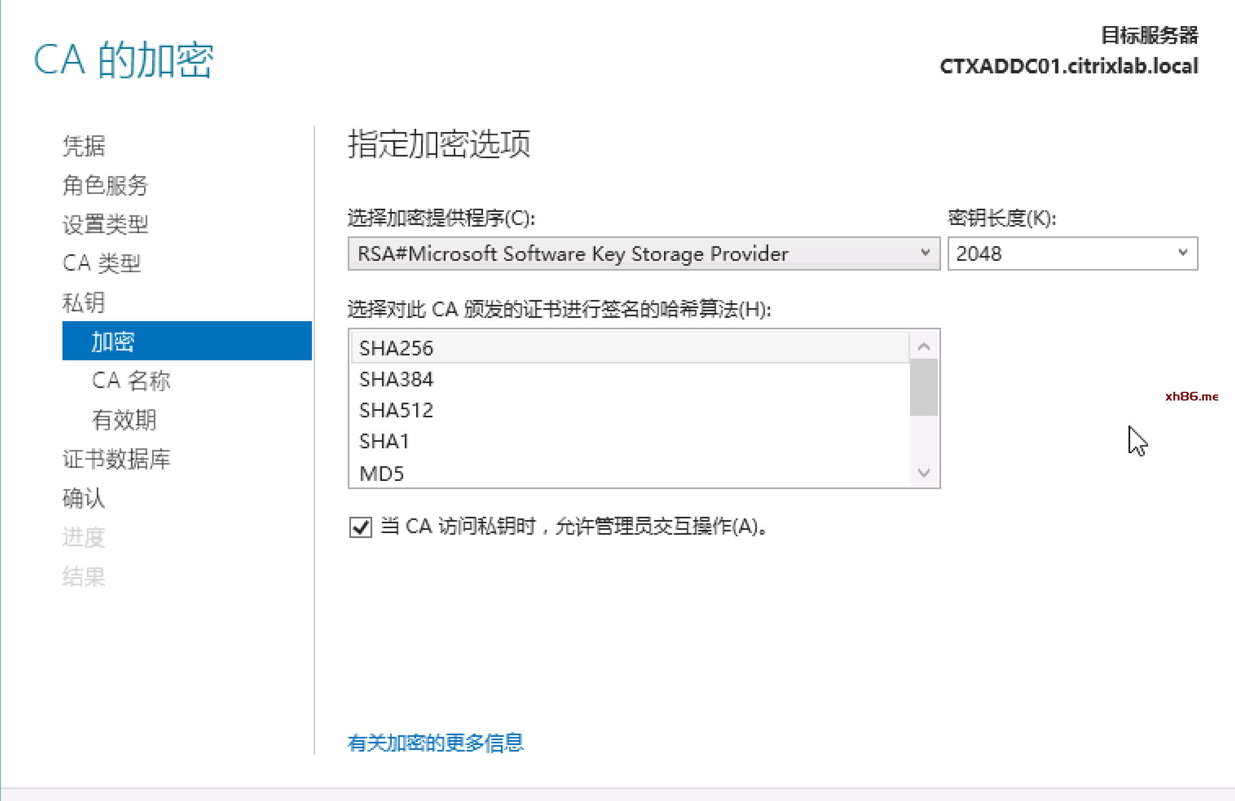Open the 证书数据库 step
Image resolution: width=1235 pixels, height=801 pixels.
click(116, 459)
